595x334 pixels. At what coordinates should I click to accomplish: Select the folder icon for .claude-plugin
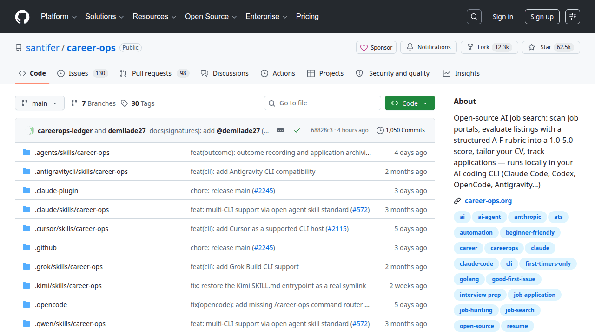[26, 191]
